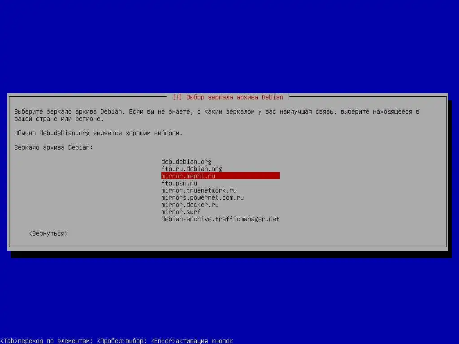
Task: Select debian-archive.trafficmanager.net mirror
Action: click(221, 219)
